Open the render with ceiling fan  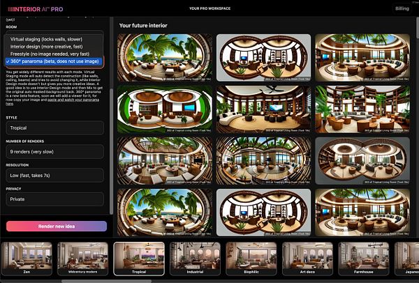263,109
